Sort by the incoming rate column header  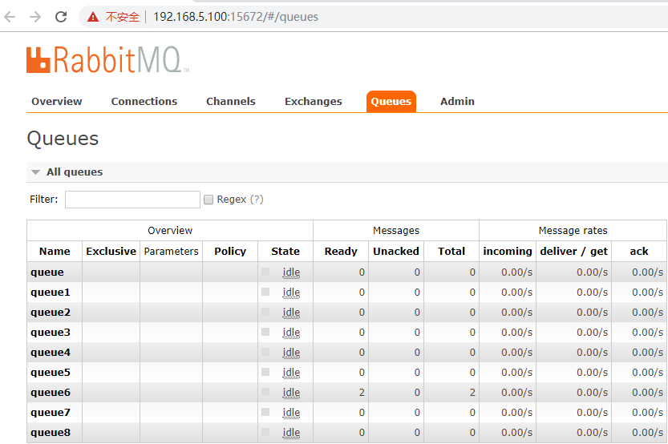[508, 251]
